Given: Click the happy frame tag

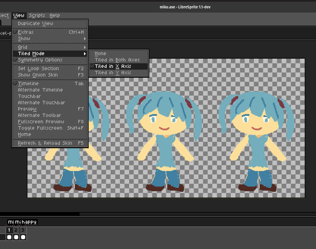Looking at the screenshot, I should (29, 222).
